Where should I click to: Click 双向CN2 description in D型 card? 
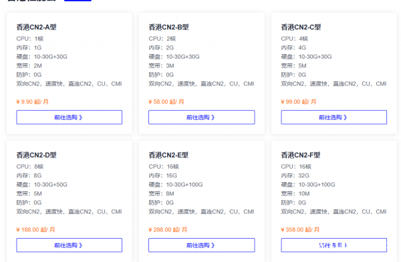(69, 212)
